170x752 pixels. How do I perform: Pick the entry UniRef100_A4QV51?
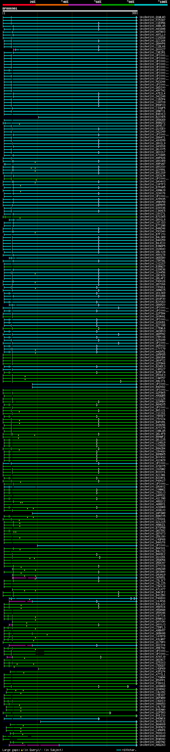click(152, 352)
